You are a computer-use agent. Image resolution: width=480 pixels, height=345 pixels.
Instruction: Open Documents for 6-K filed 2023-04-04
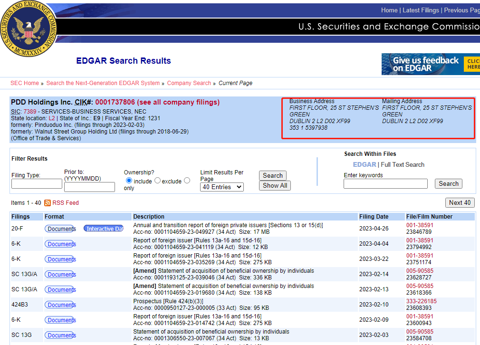click(x=60, y=244)
